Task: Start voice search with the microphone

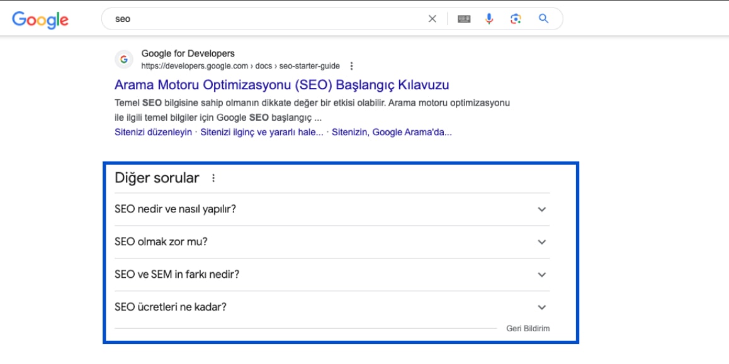Action: [489, 19]
